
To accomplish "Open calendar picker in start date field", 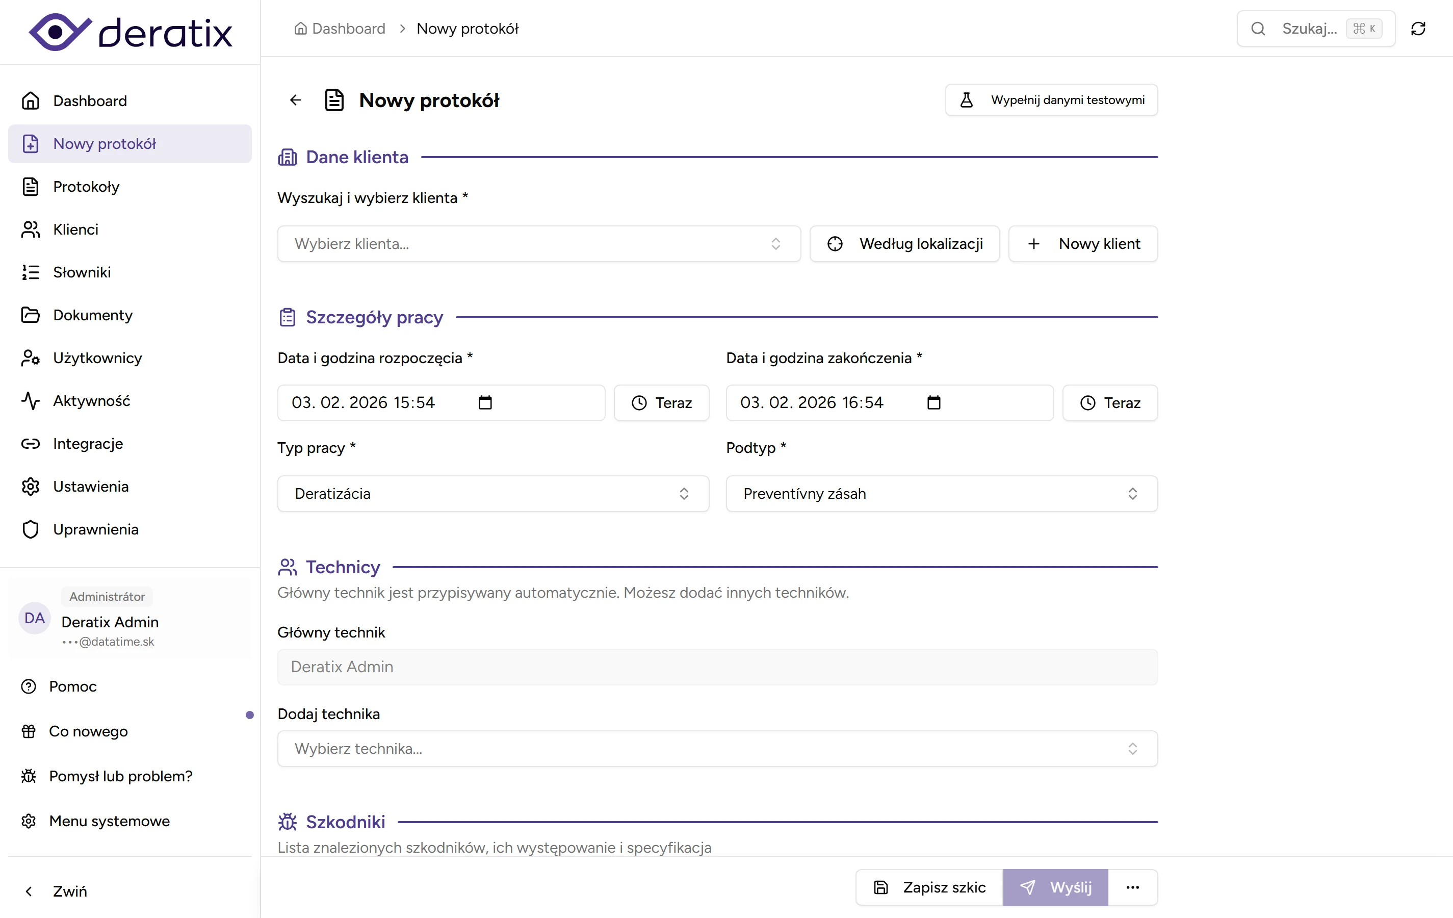I will pyautogui.click(x=485, y=402).
